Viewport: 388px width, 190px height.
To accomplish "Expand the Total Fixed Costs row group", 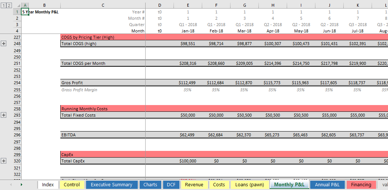I will click(x=4, y=115).
